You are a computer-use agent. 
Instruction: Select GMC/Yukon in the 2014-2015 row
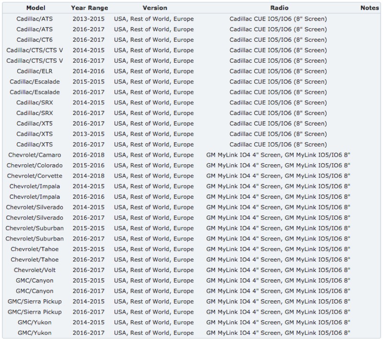[x=34, y=322]
